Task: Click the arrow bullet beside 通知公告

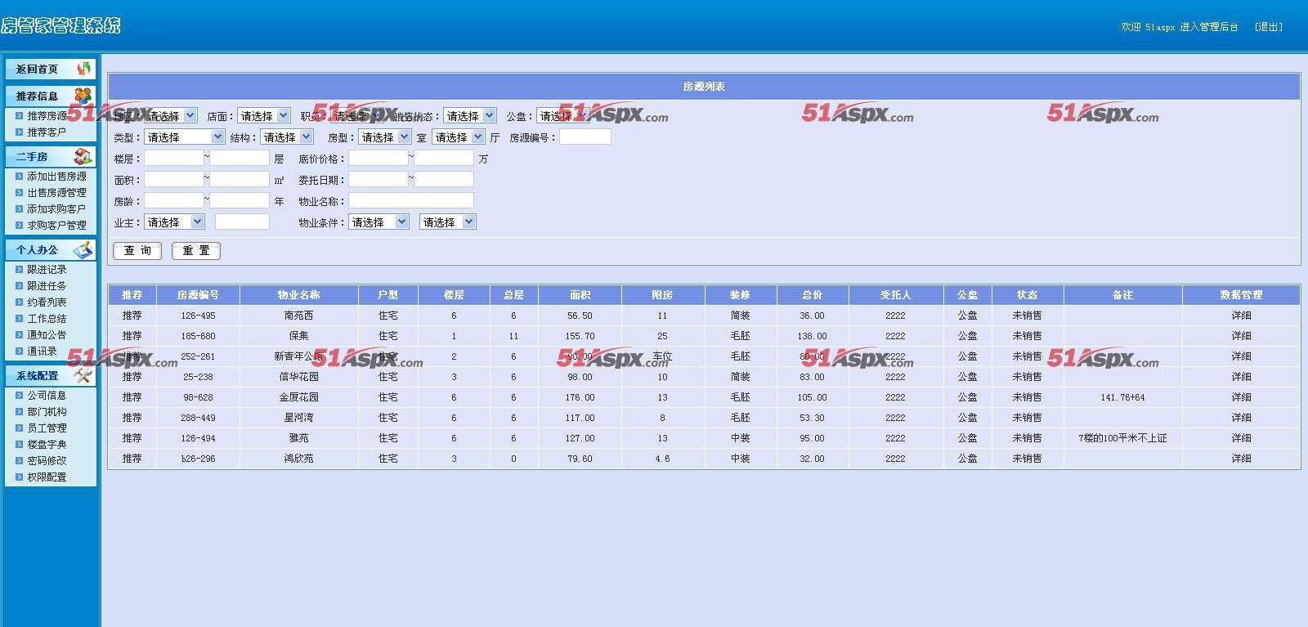Action: click(x=20, y=334)
